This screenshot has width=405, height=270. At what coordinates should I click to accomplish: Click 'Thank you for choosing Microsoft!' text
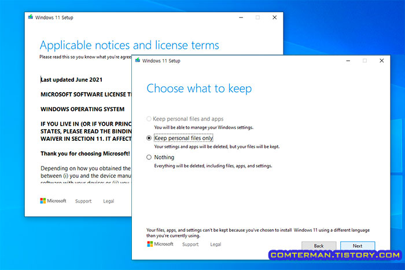[85, 154]
